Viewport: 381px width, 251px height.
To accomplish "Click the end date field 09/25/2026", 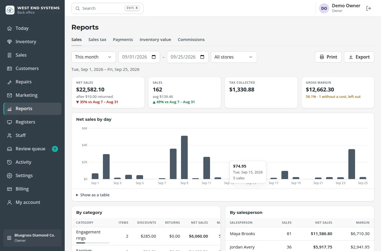I will pos(188,57).
